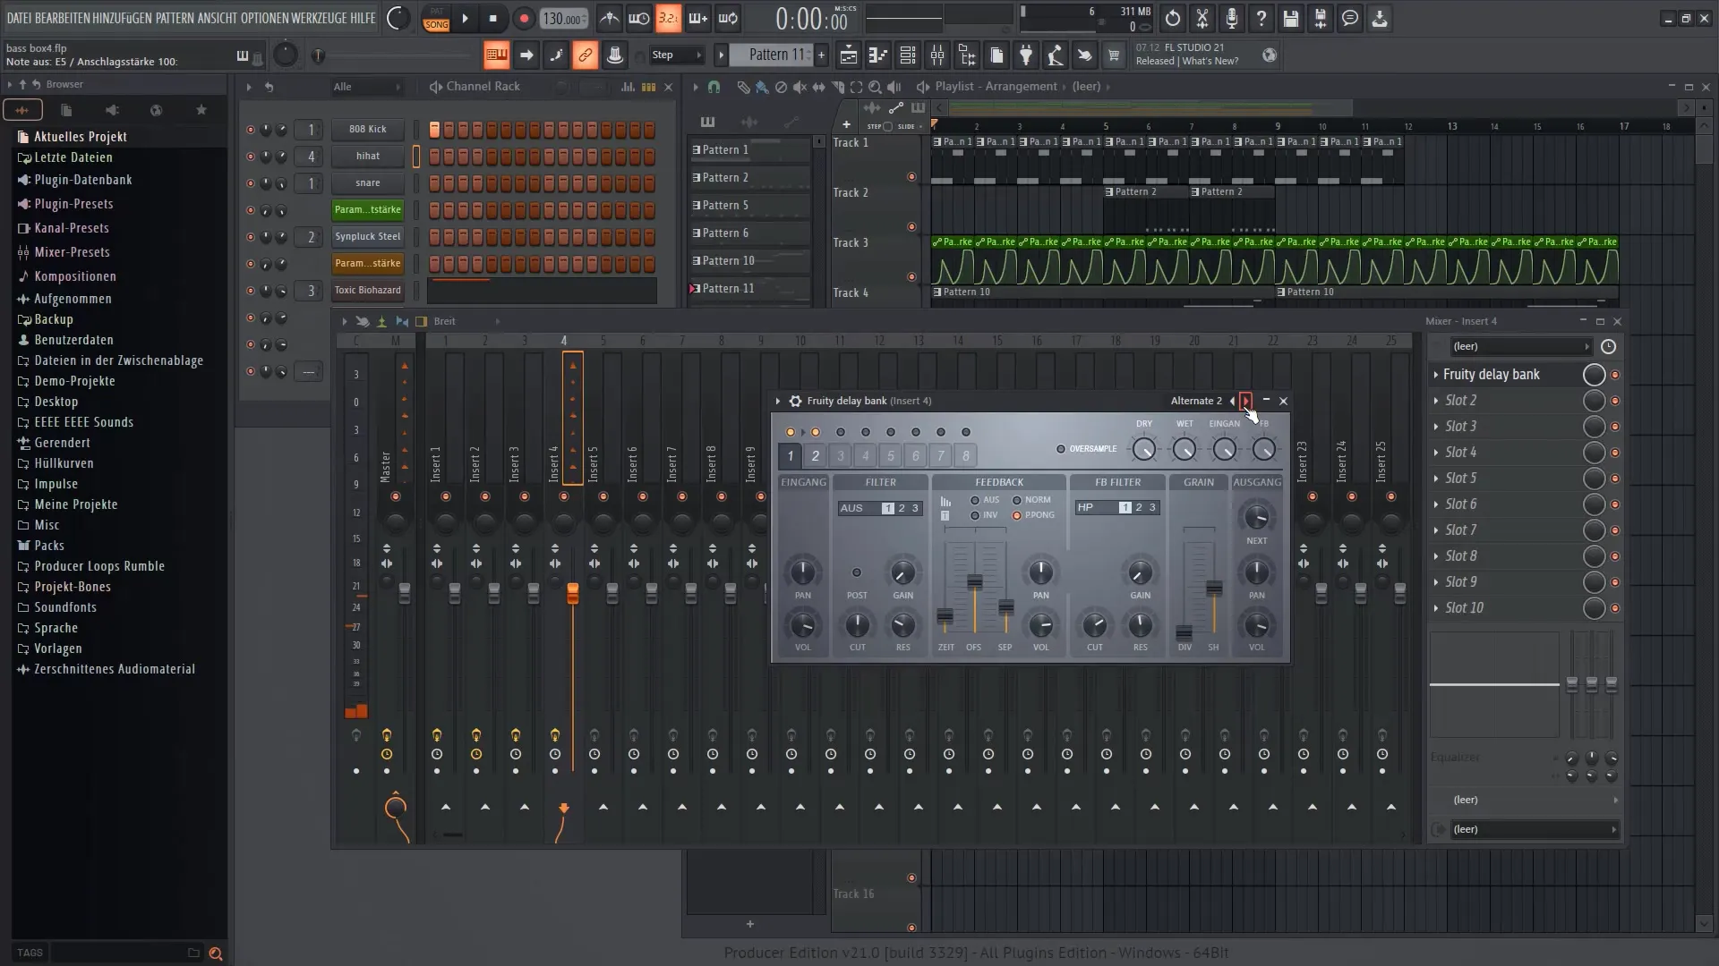Screen dimensions: 1719x966
Task: Open the Playlist options menu arrow
Action: click(x=695, y=87)
